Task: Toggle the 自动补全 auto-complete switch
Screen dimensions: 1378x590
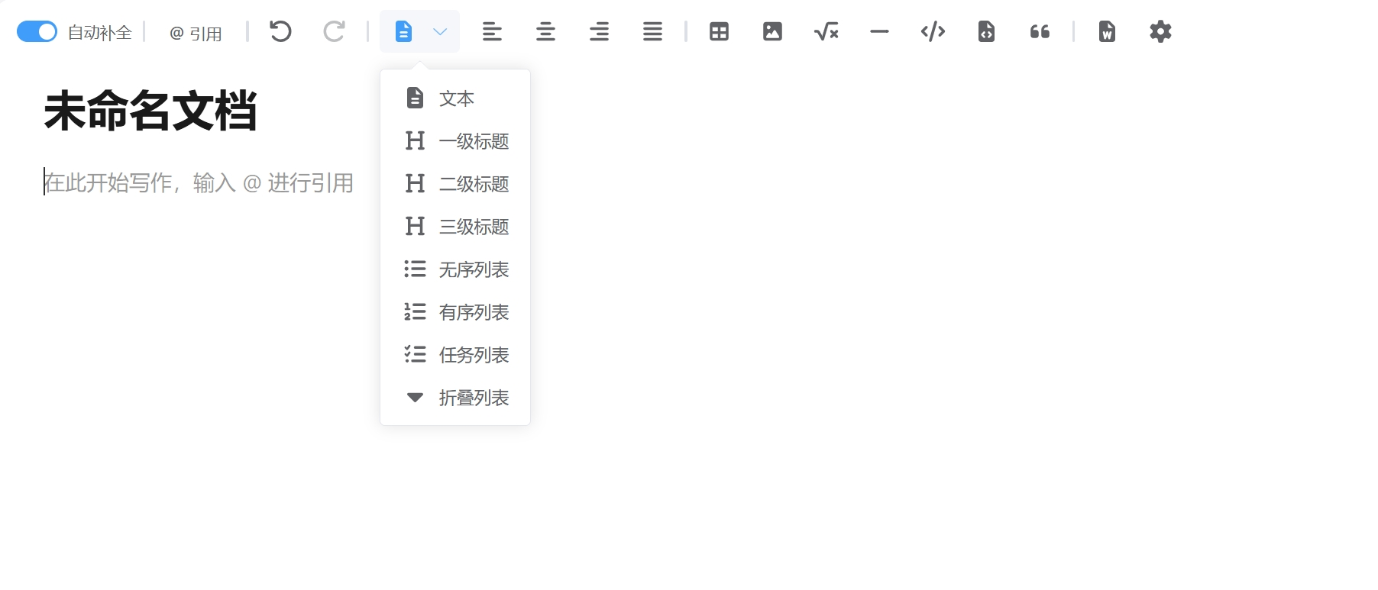Action: [x=37, y=31]
